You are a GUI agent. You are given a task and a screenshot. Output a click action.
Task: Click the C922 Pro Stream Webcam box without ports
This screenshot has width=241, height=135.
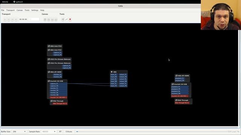59,59
